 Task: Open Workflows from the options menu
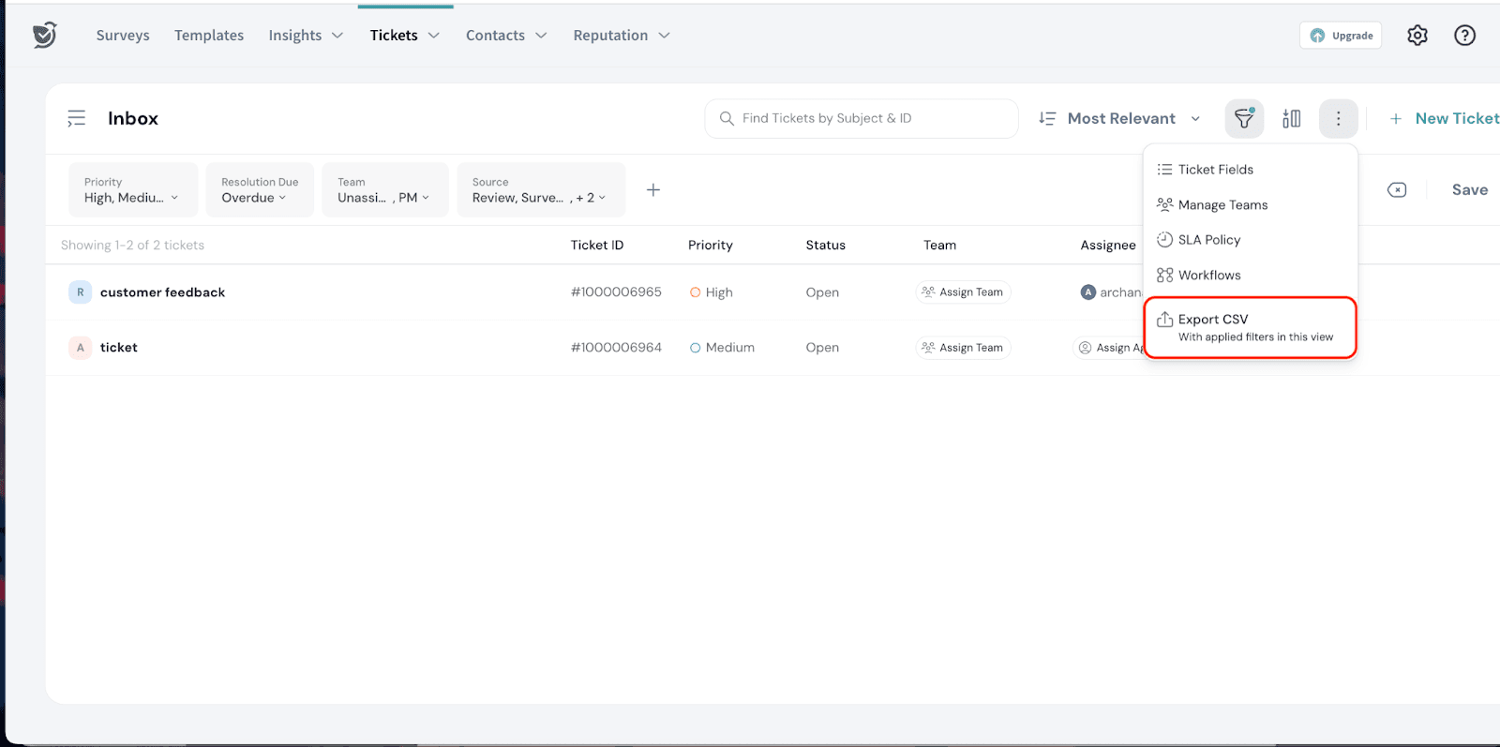1208,276
